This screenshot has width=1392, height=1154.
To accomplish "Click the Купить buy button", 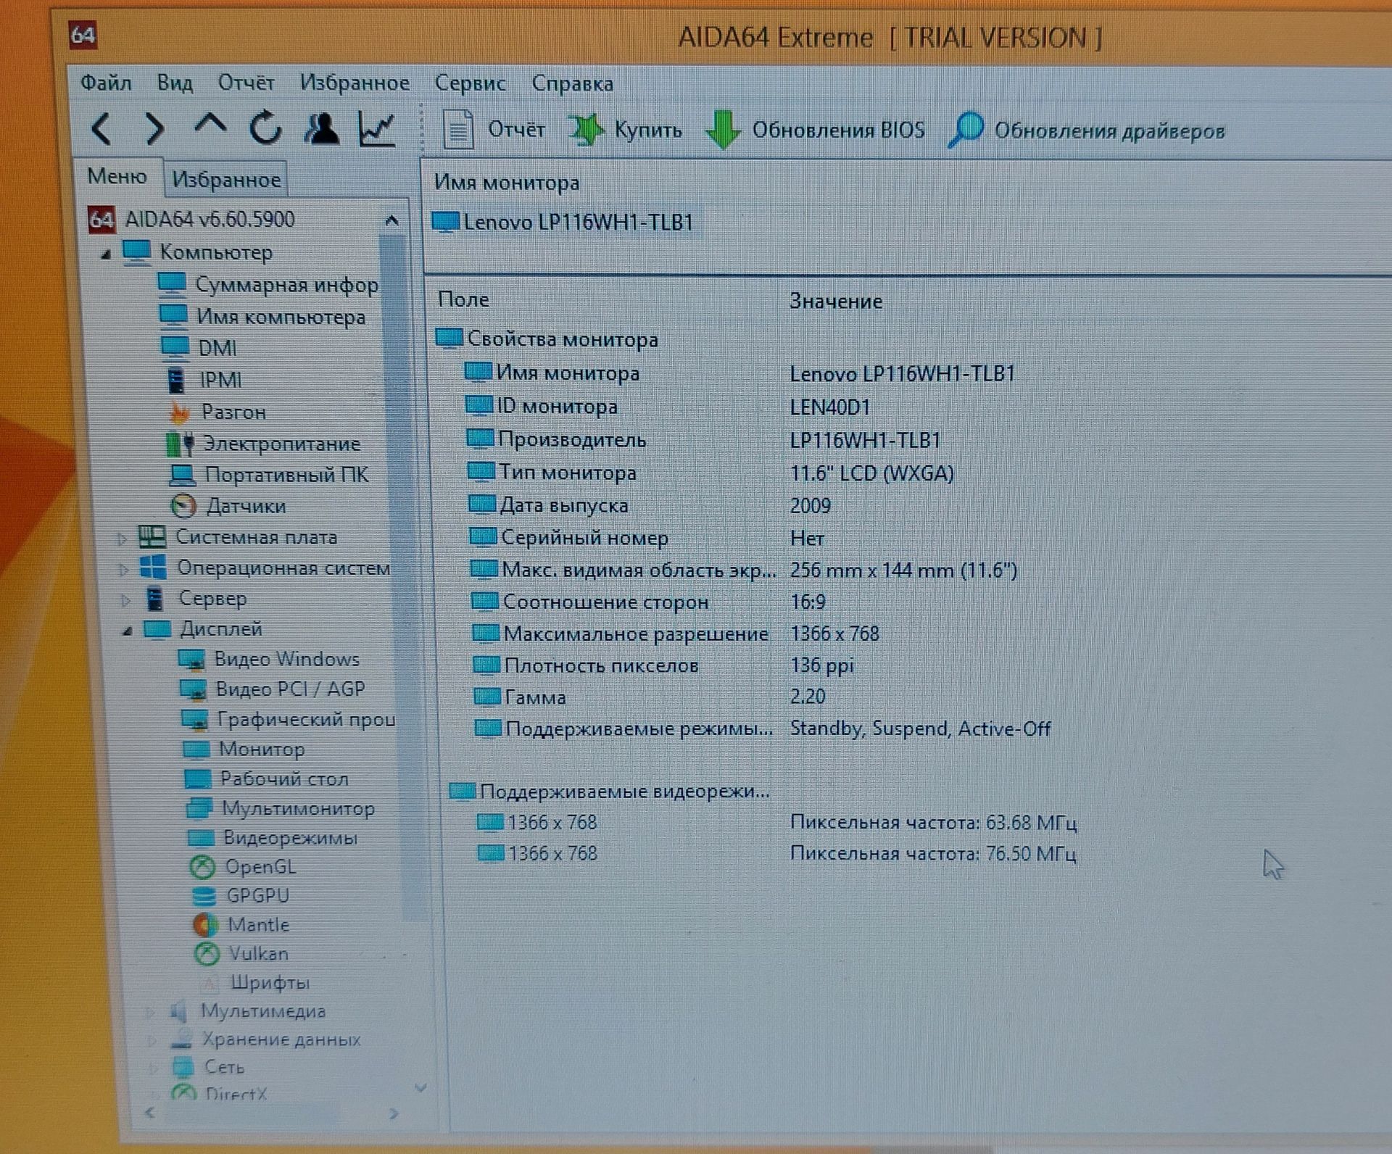I will pos(625,130).
